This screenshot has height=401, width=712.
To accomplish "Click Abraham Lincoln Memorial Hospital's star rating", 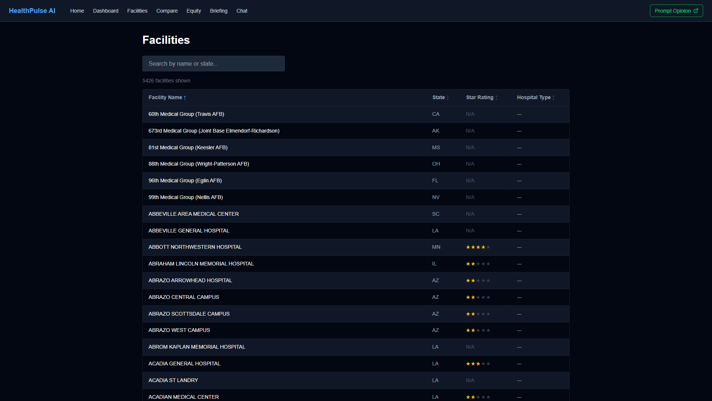I will coord(478,264).
